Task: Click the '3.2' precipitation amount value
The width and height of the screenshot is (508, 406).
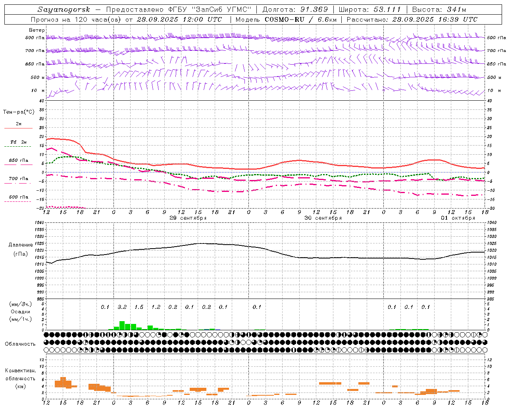Action: 122,307
